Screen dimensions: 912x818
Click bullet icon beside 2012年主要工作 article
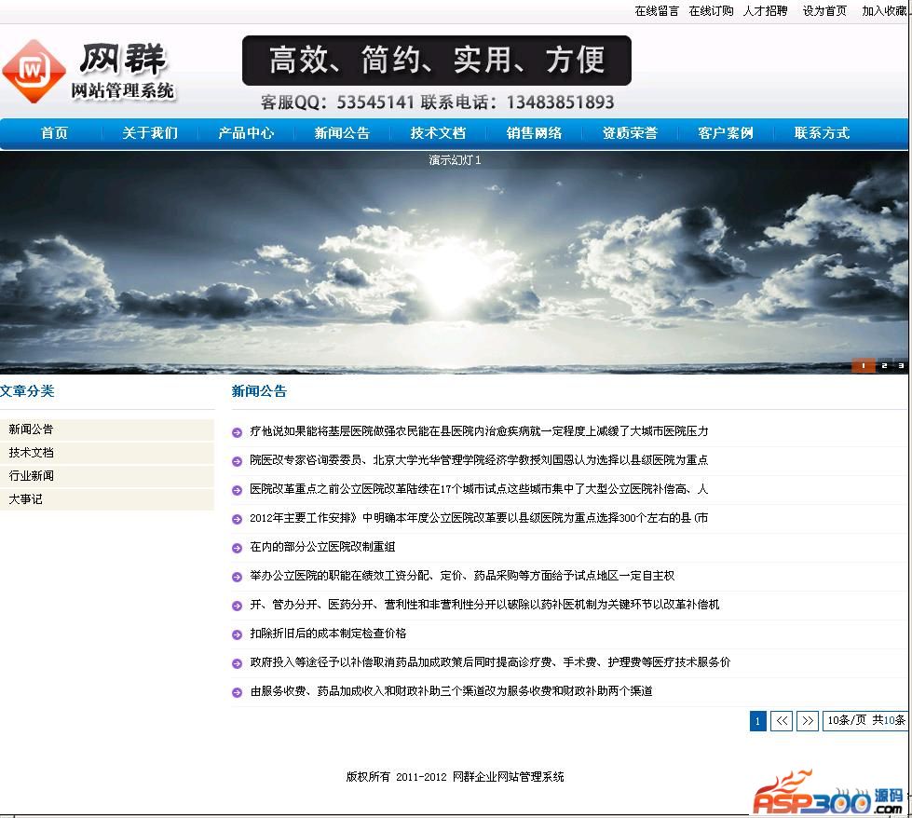tap(237, 519)
